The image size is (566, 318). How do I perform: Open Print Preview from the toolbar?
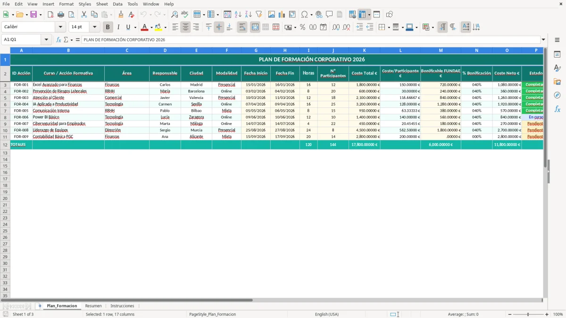[71, 15]
